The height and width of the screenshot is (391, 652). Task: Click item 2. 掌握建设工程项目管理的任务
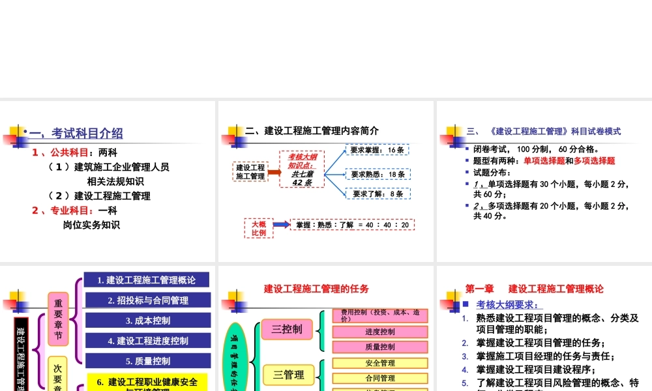533,343
